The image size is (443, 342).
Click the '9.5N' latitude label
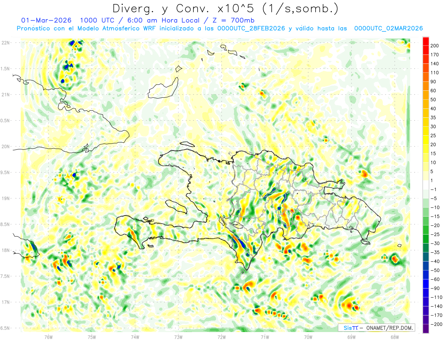(6, 172)
